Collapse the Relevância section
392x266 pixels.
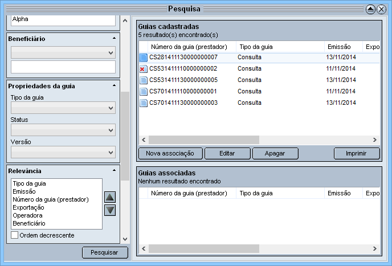coord(114,170)
